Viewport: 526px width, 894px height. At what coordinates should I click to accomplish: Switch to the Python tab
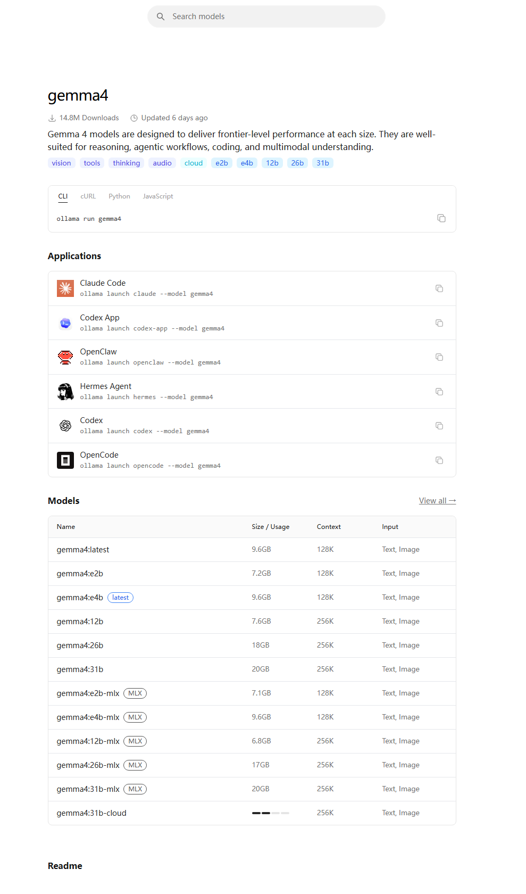[x=119, y=196]
